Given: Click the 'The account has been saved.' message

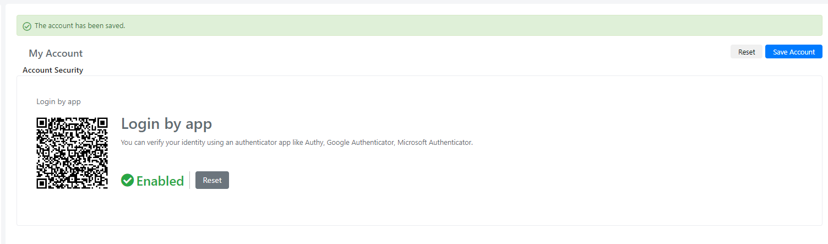Looking at the screenshot, I should 80,26.
